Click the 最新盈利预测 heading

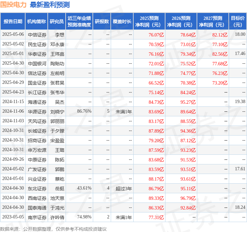[50, 5]
